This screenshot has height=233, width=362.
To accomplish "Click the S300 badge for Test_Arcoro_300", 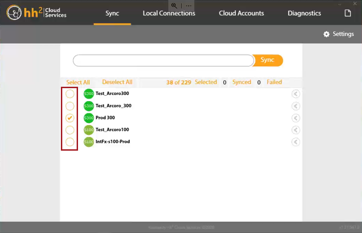I will 89,106.
